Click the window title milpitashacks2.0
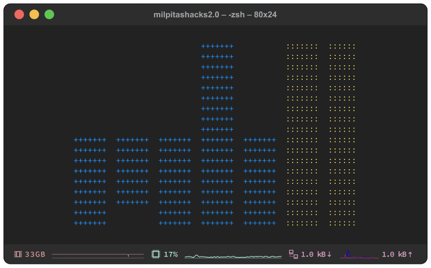Viewport: 431px width, 268px height. click(215, 15)
